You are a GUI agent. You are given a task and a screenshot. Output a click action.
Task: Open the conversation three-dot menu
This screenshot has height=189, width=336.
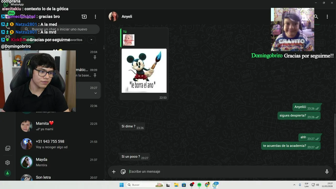click(x=327, y=17)
